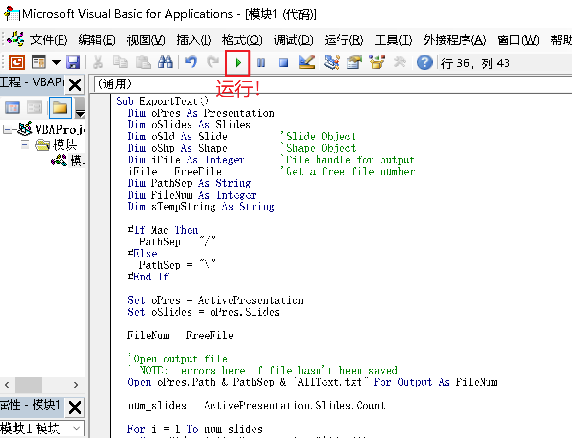This screenshot has height=438, width=572.
Task: Click the 'FileNum = FreeFile' line
Action: [181, 335]
